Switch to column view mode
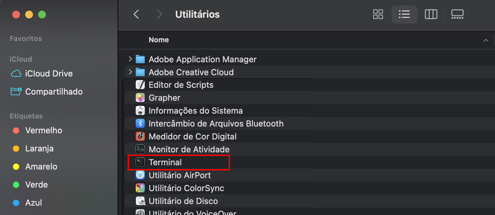 pos(431,14)
